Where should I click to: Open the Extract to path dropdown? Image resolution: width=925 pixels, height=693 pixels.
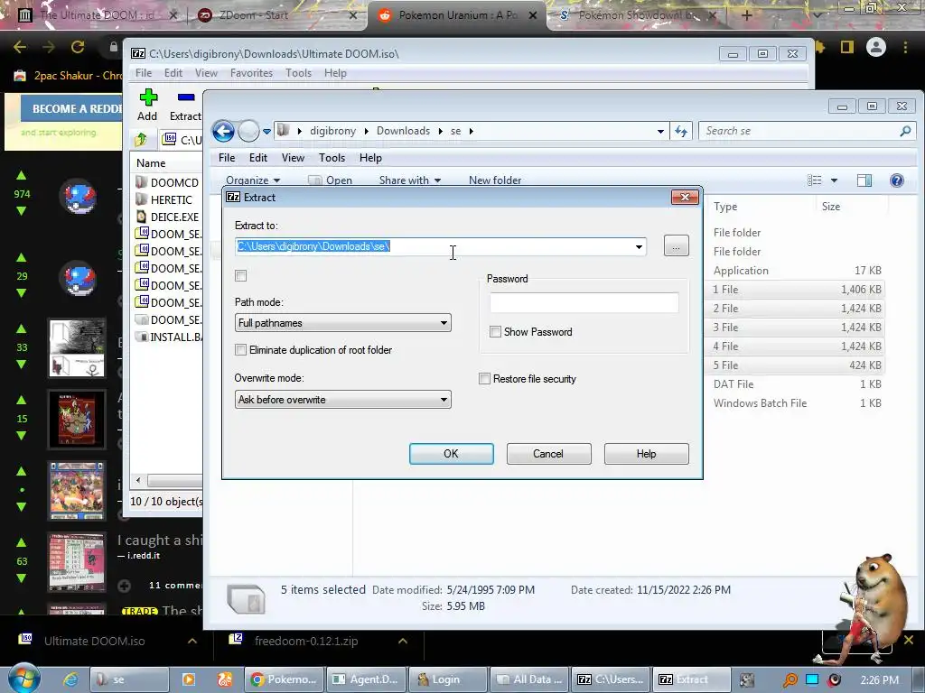(x=639, y=246)
